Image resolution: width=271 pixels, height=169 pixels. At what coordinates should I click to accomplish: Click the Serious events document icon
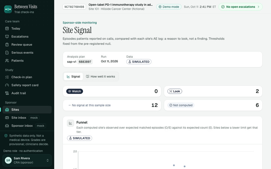pos(7,53)
